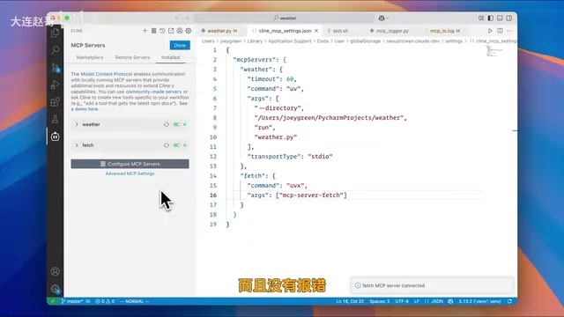Open the Source Control view
This screenshot has height=317, width=564.
tap(55, 67)
